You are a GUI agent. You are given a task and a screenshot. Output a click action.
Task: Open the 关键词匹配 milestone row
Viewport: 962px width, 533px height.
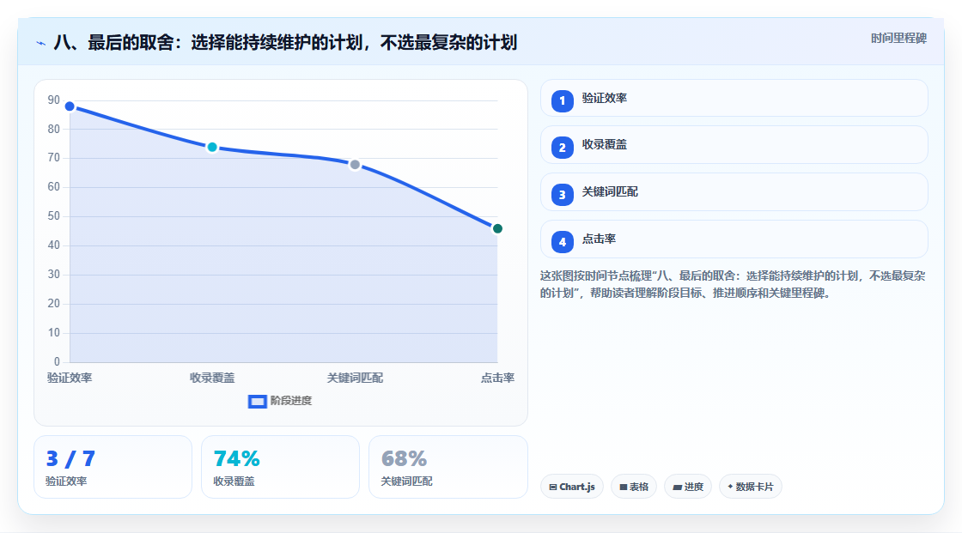coord(734,192)
